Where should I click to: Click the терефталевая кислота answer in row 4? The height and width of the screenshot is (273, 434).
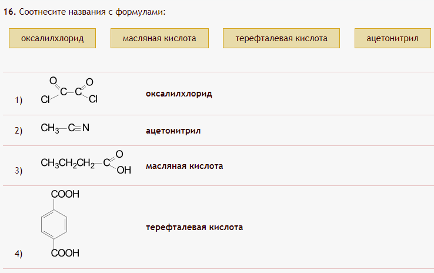(x=194, y=227)
